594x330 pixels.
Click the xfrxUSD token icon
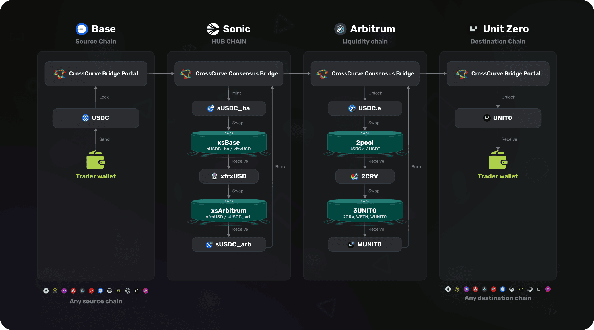214,176
